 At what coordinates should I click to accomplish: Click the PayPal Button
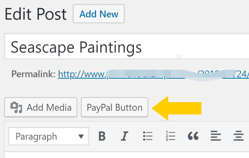pyautogui.click(x=114, y=107)
